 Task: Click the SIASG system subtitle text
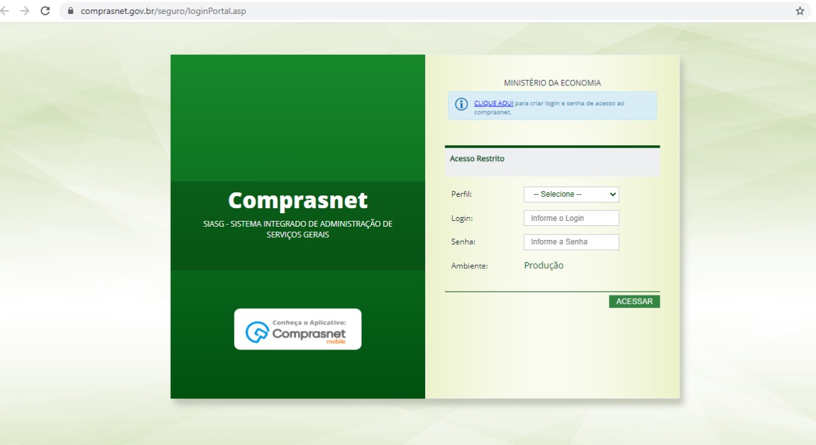click(x=298, y=229)
